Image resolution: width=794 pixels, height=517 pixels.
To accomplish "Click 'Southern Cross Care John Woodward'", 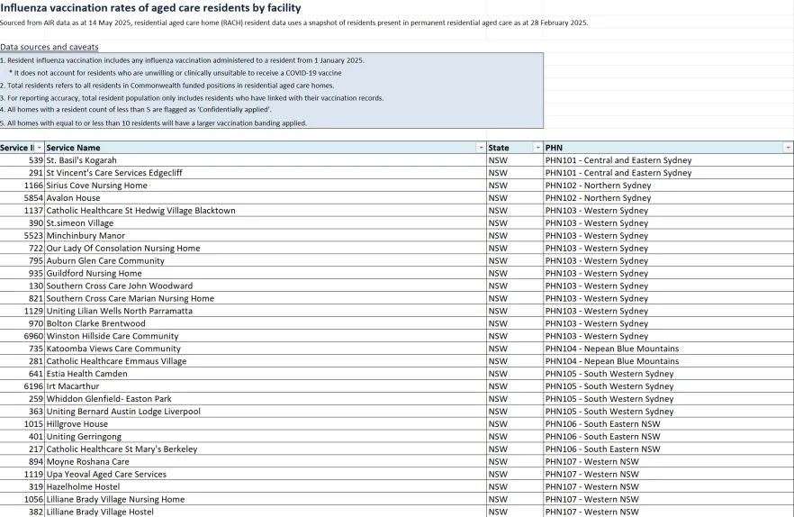I will tap(266, 286).
